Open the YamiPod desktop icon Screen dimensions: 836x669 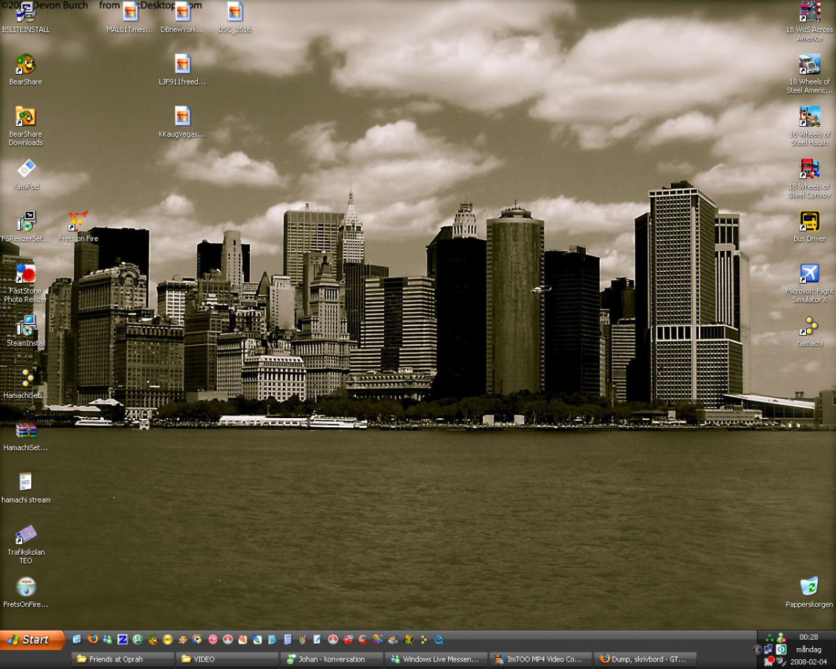tap(26, 169)
